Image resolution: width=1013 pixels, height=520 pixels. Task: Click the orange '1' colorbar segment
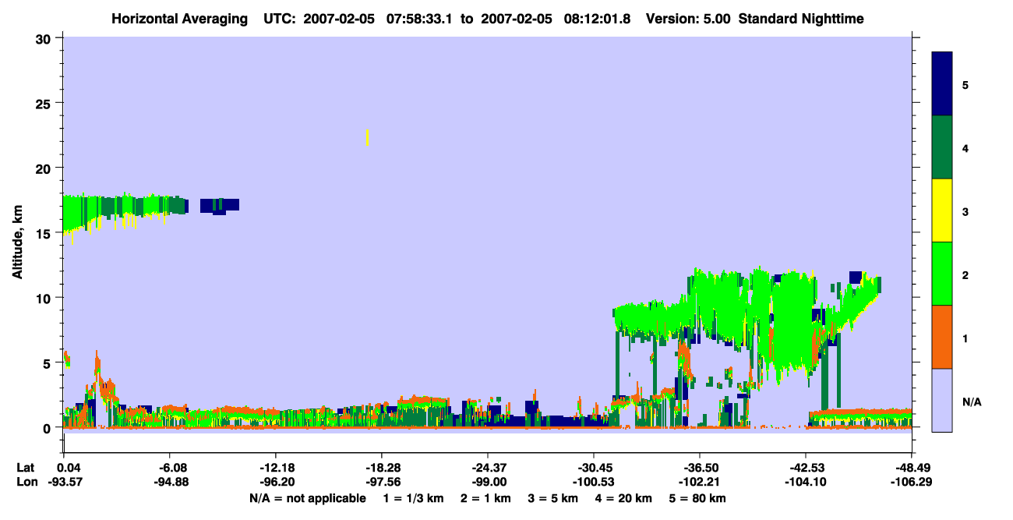tap(942, 337)
